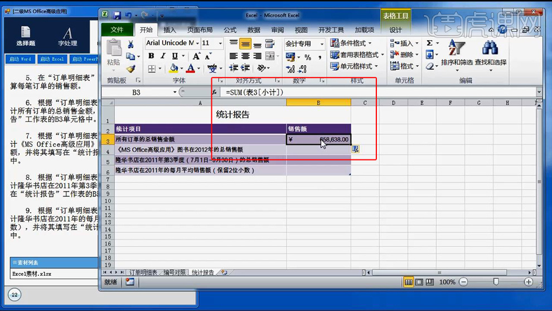
Task: Click the 启动 Word button
Action: click(x=21, y=59)
